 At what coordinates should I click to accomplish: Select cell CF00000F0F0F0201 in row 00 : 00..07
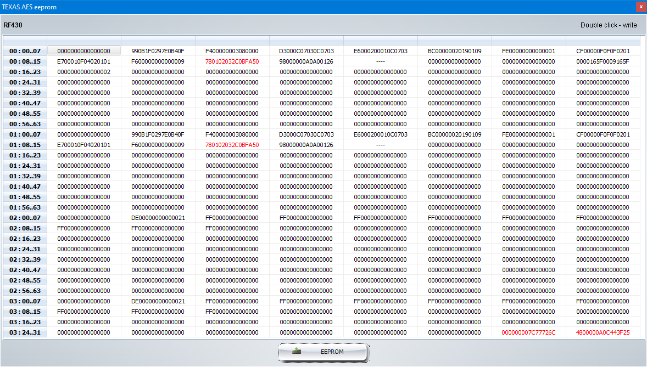[603, 51]
